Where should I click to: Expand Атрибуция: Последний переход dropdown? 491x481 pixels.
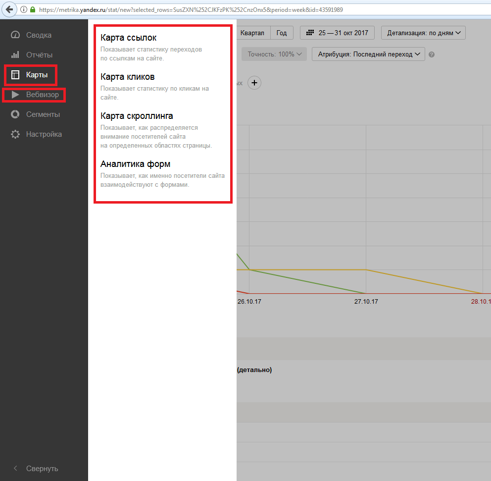(368, 54)
